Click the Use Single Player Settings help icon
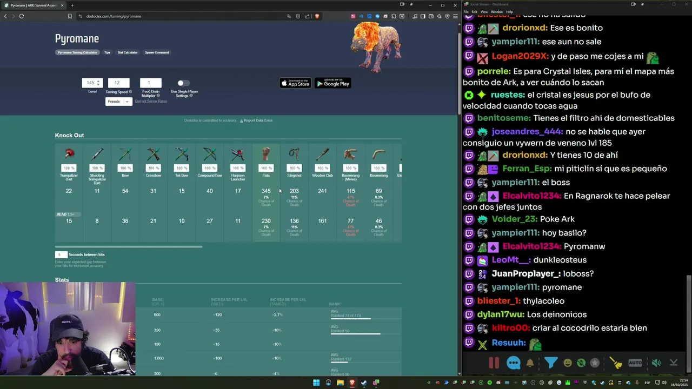 191,96
